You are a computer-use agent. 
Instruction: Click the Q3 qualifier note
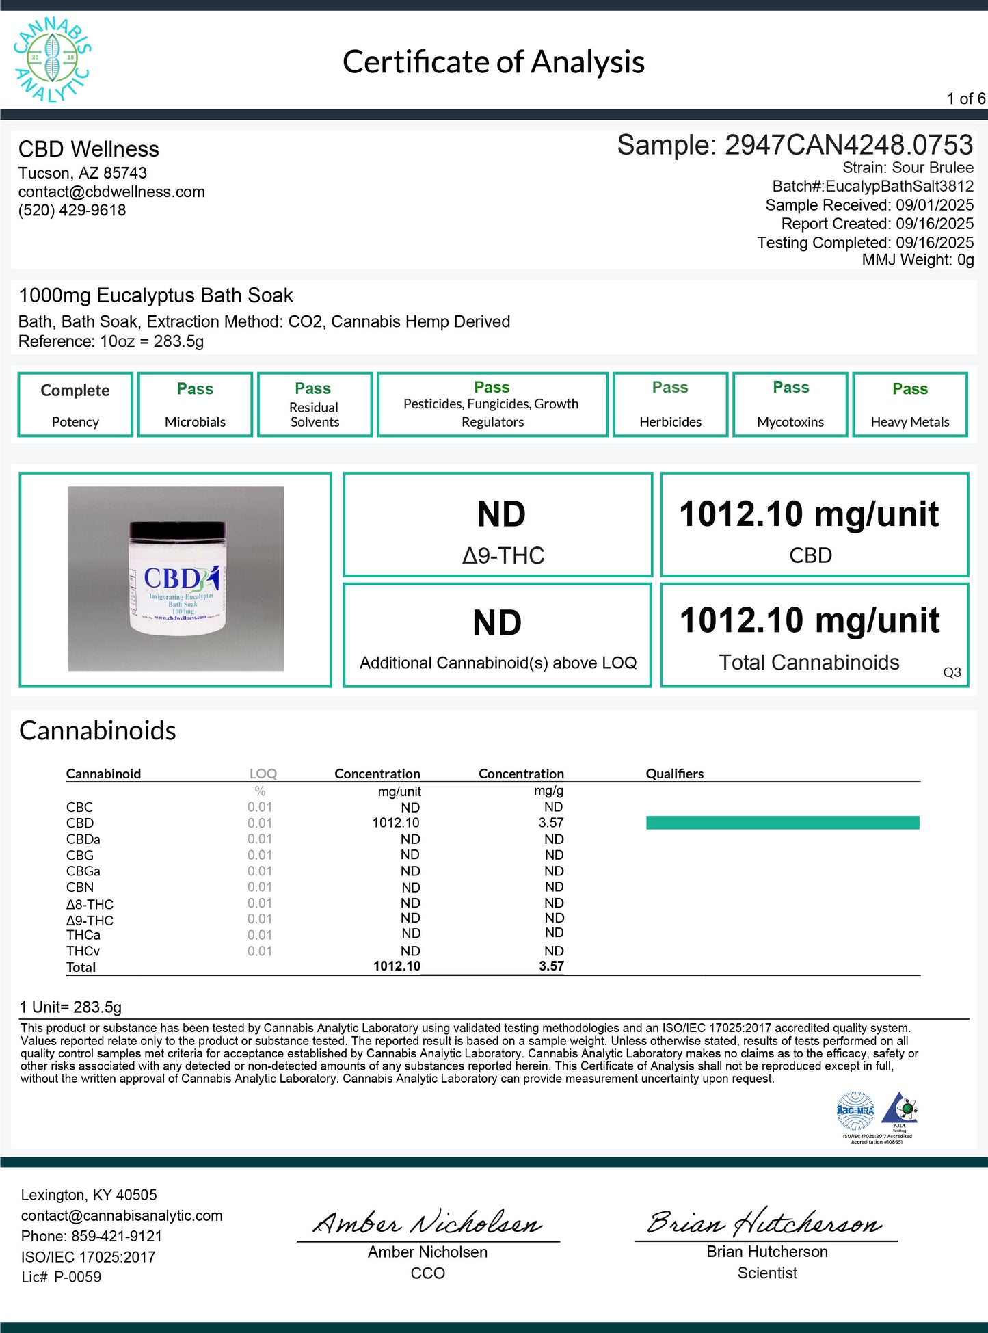pos(952,672)
